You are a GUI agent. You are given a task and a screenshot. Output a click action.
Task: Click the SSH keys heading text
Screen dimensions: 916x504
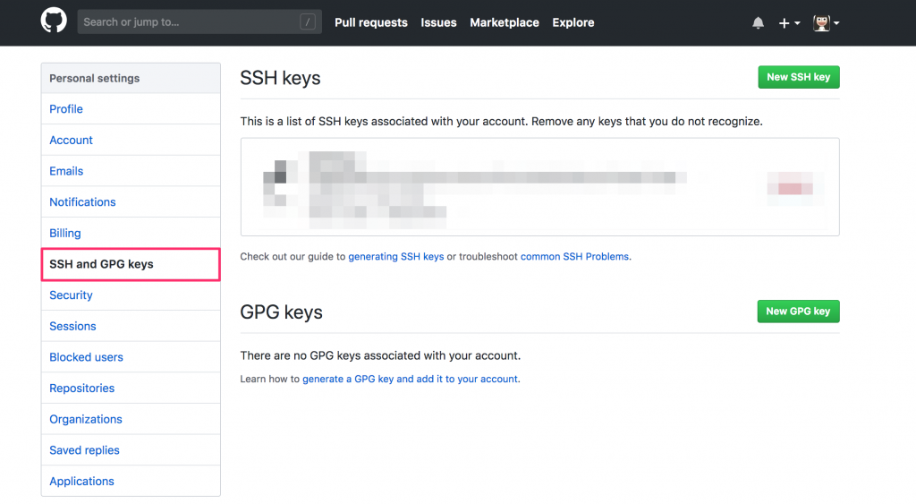pos(280,78)
